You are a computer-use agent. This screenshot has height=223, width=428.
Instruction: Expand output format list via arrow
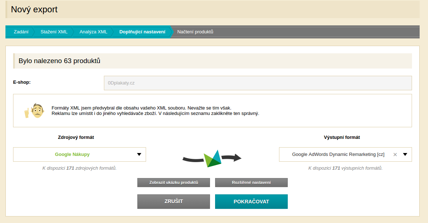[x=405, y=154]
